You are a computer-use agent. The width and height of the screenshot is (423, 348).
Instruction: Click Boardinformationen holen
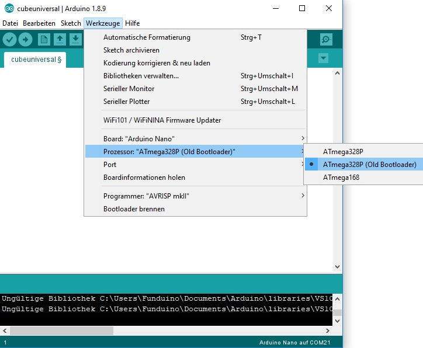[x=195, y=178]
